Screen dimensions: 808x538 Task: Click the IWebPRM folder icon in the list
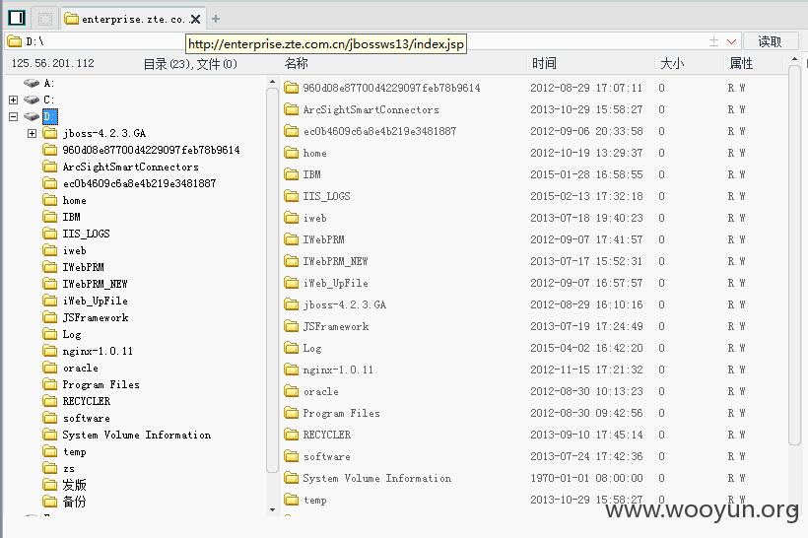291,239
